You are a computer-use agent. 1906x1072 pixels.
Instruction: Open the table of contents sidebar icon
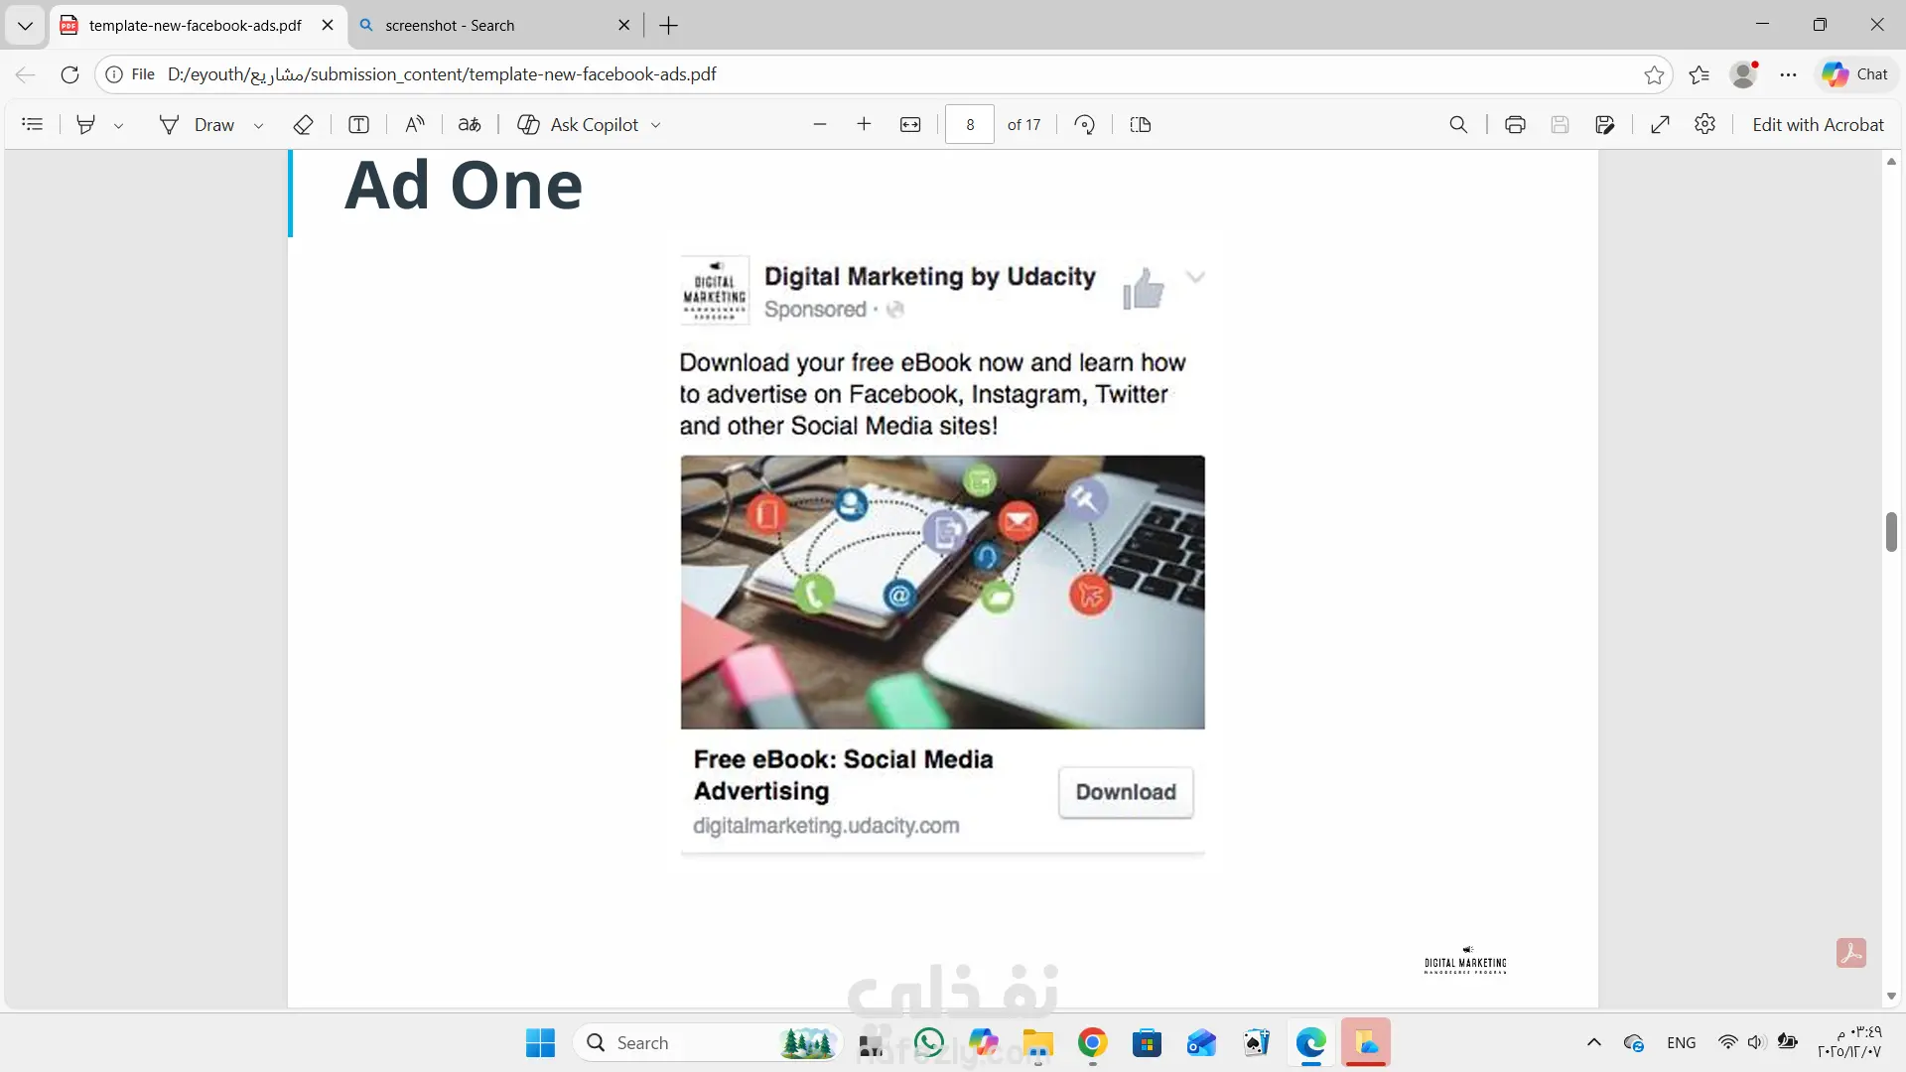pyautogui.click(x=33, y=124)
